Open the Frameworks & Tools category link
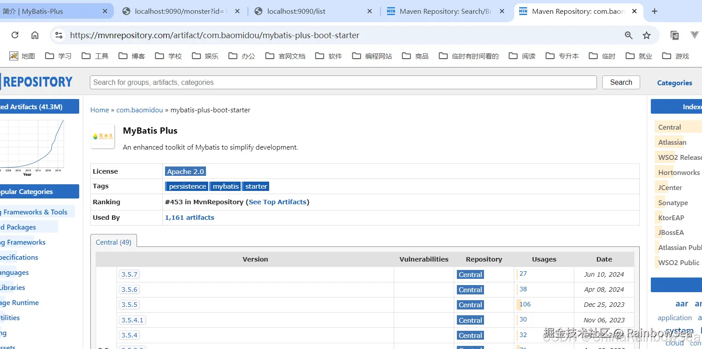This screenshot has width=702, height=349. [x=35, y=212]
